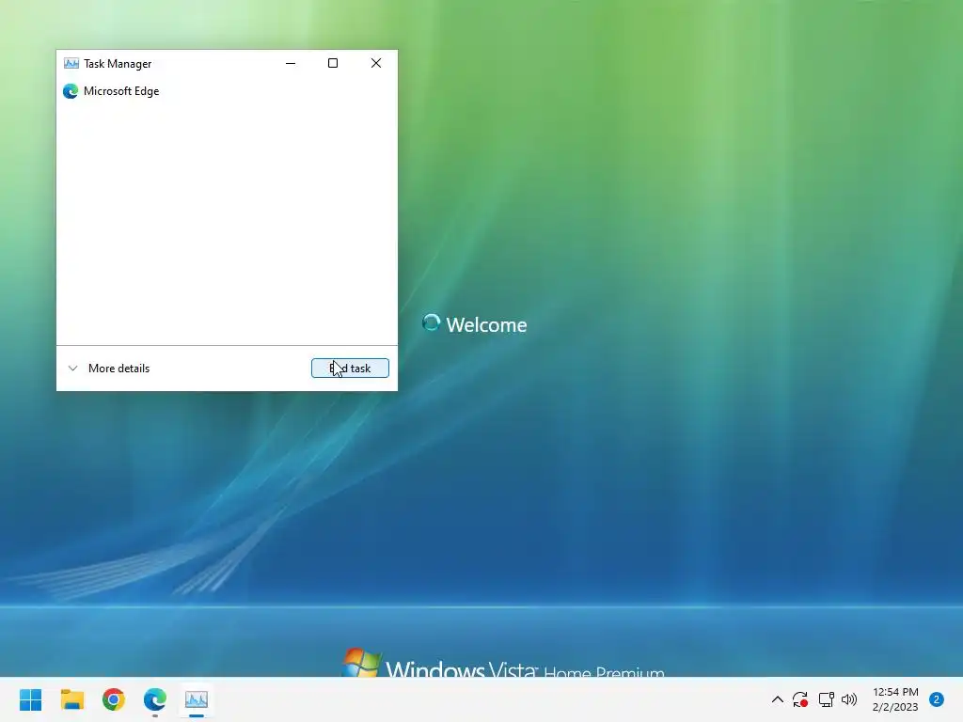Show hidden system tray icons
The height and width of the screenshot is (722, 963).
(777, 699)
